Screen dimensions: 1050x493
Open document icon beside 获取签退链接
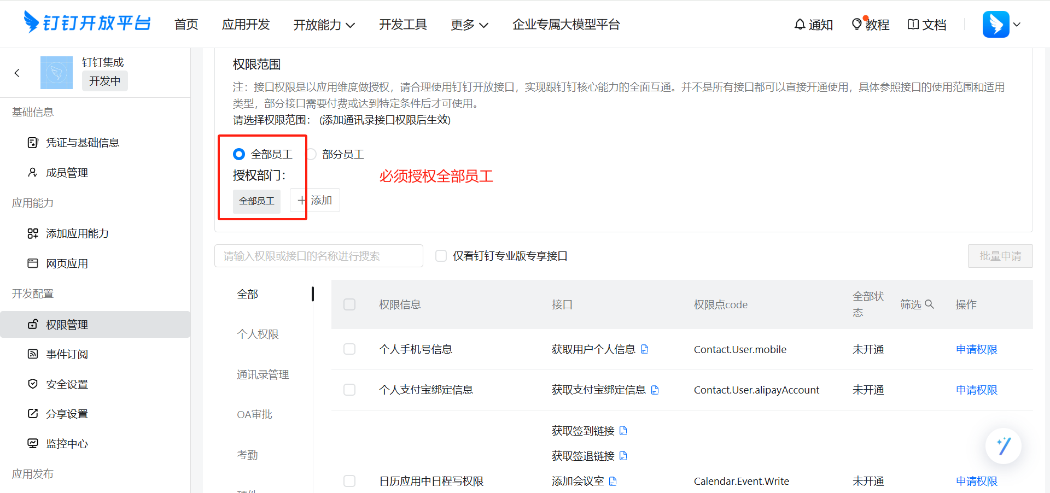623,456
